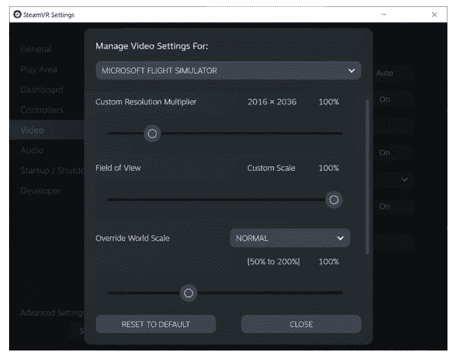Click the Custom Scale label
The image size is (460, 354).
pyautogui.click(x=271, y=168)
